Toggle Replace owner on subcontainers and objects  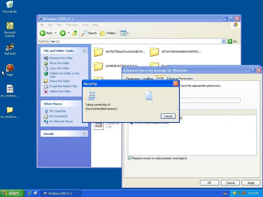129,158
